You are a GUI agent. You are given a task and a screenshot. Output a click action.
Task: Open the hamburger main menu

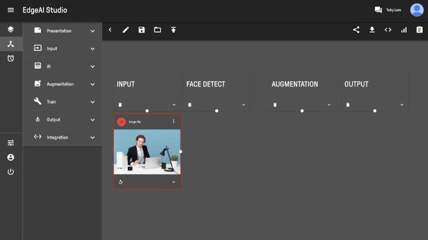tap(11, 10)
